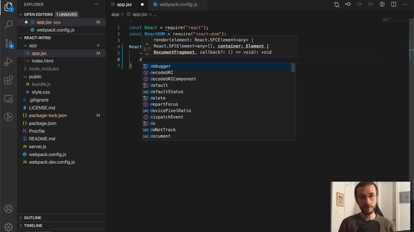Open the Explorer view in activity bar

pos(8,6)
